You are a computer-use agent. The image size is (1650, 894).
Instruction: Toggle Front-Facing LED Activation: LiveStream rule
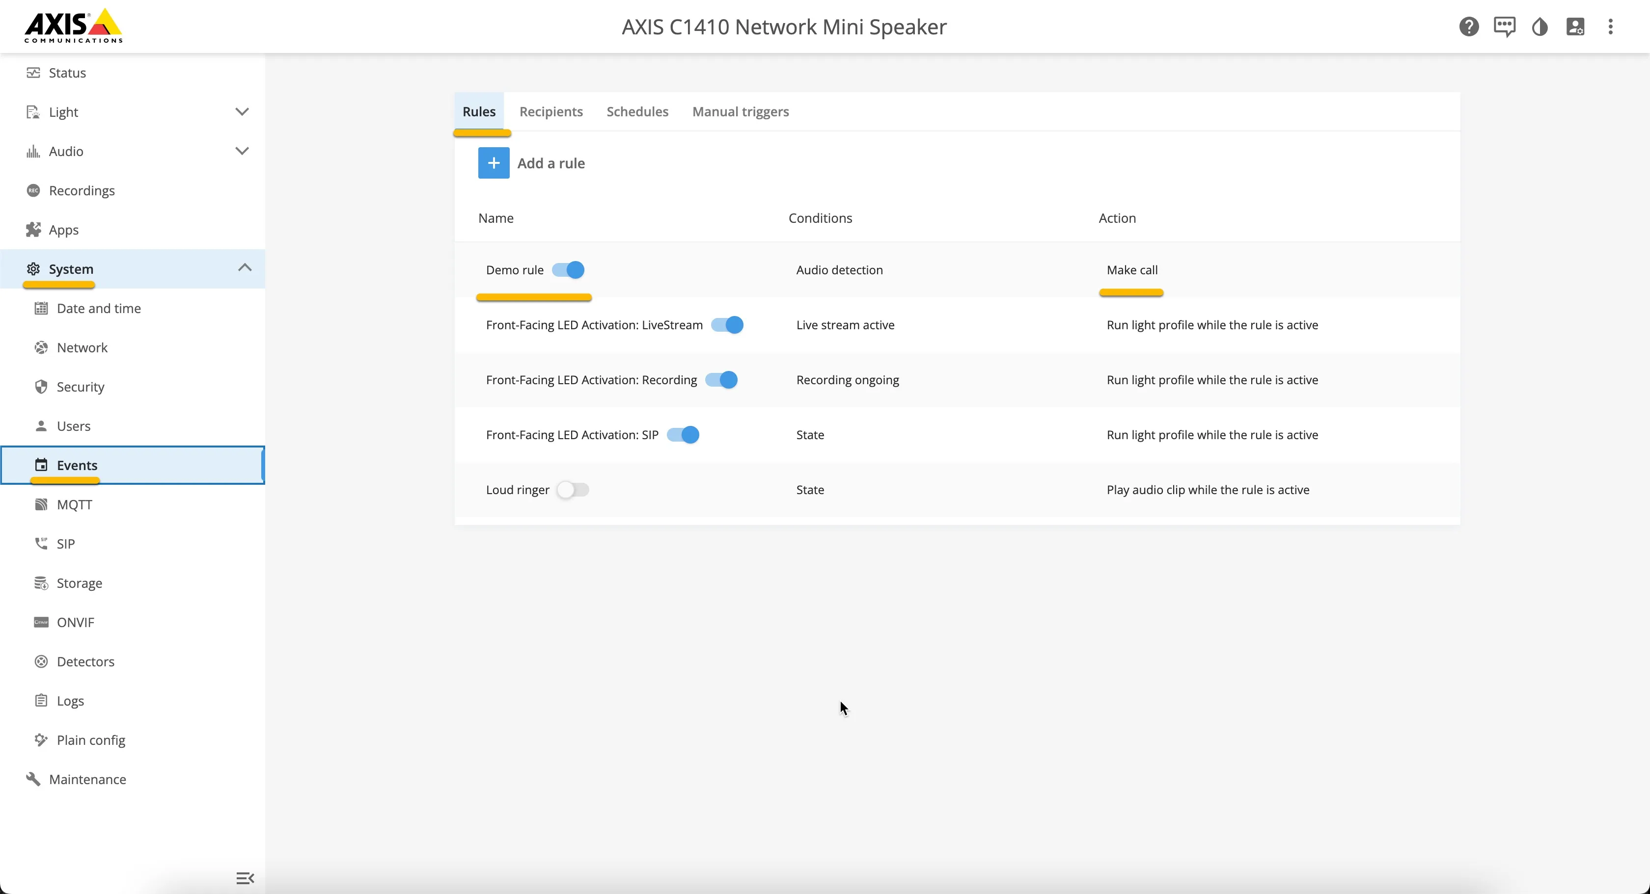coord(727,325)
